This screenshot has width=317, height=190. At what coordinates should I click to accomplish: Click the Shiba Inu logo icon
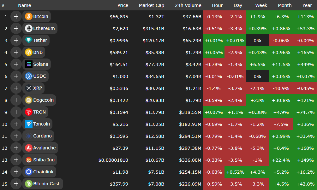coord(29,160)
